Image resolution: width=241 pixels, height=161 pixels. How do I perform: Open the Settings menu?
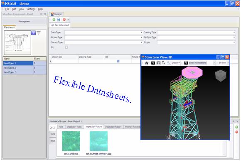coord(31,9)
